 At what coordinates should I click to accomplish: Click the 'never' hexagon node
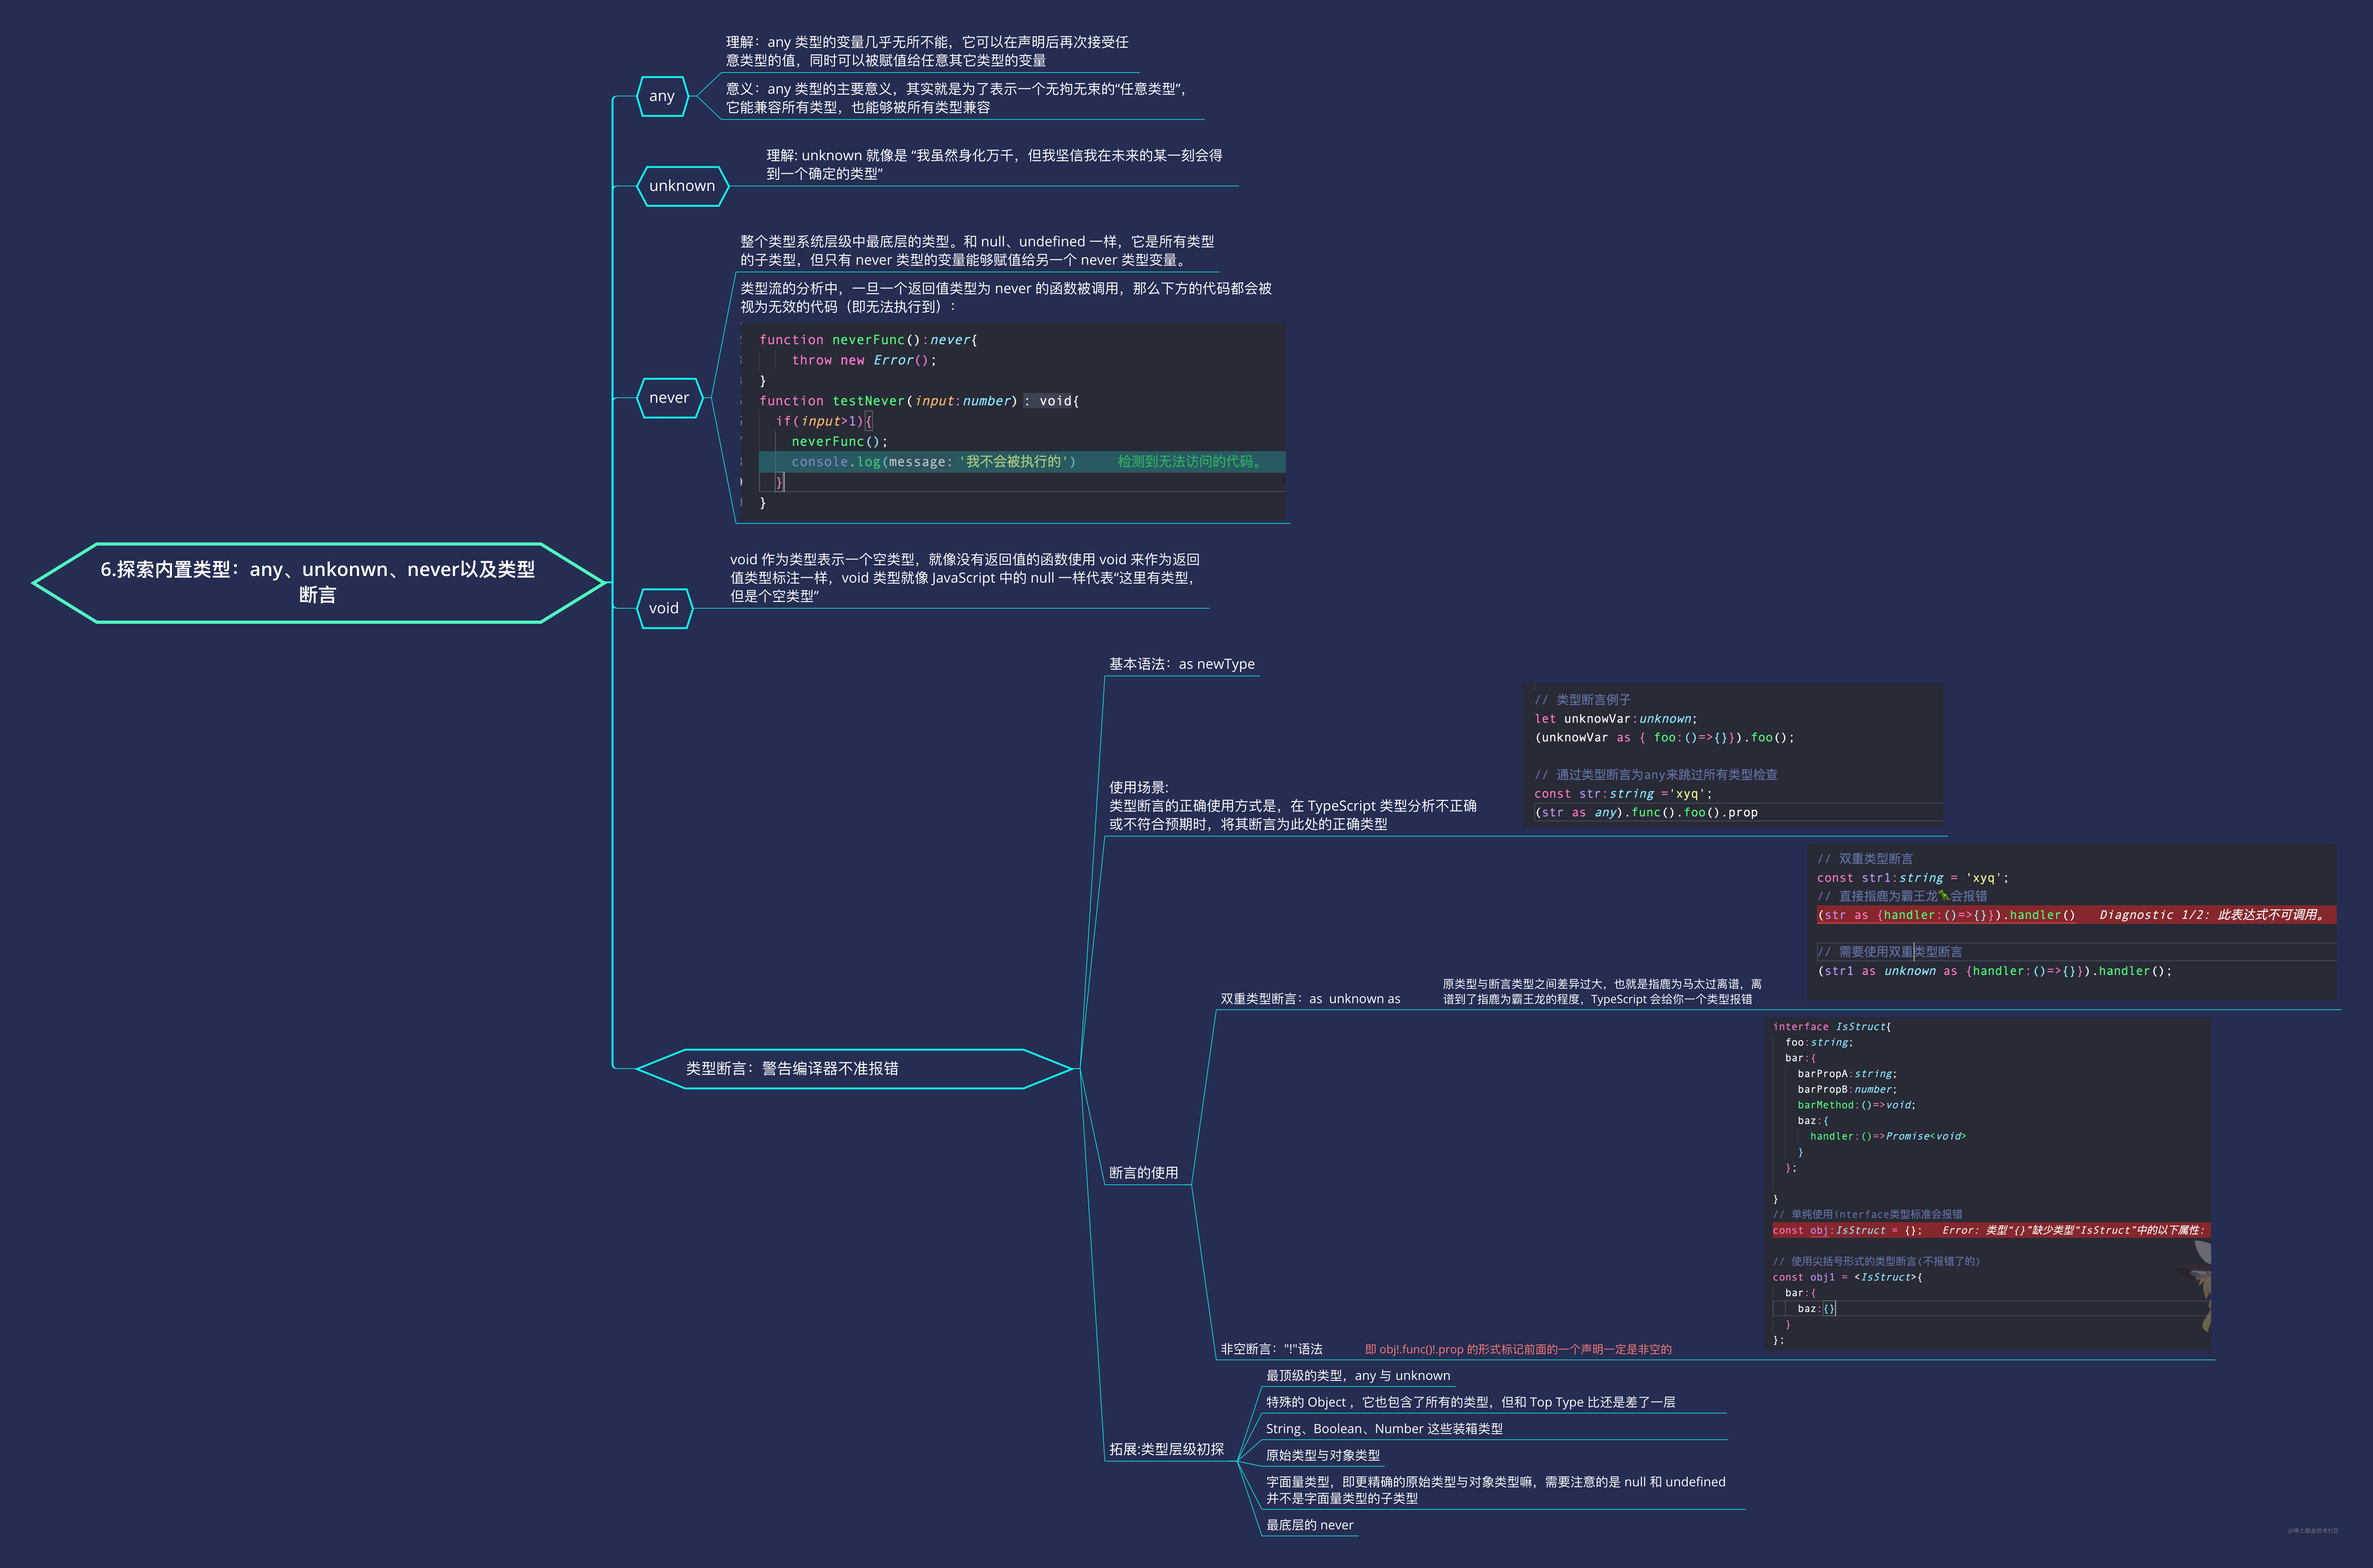(669, 398)
